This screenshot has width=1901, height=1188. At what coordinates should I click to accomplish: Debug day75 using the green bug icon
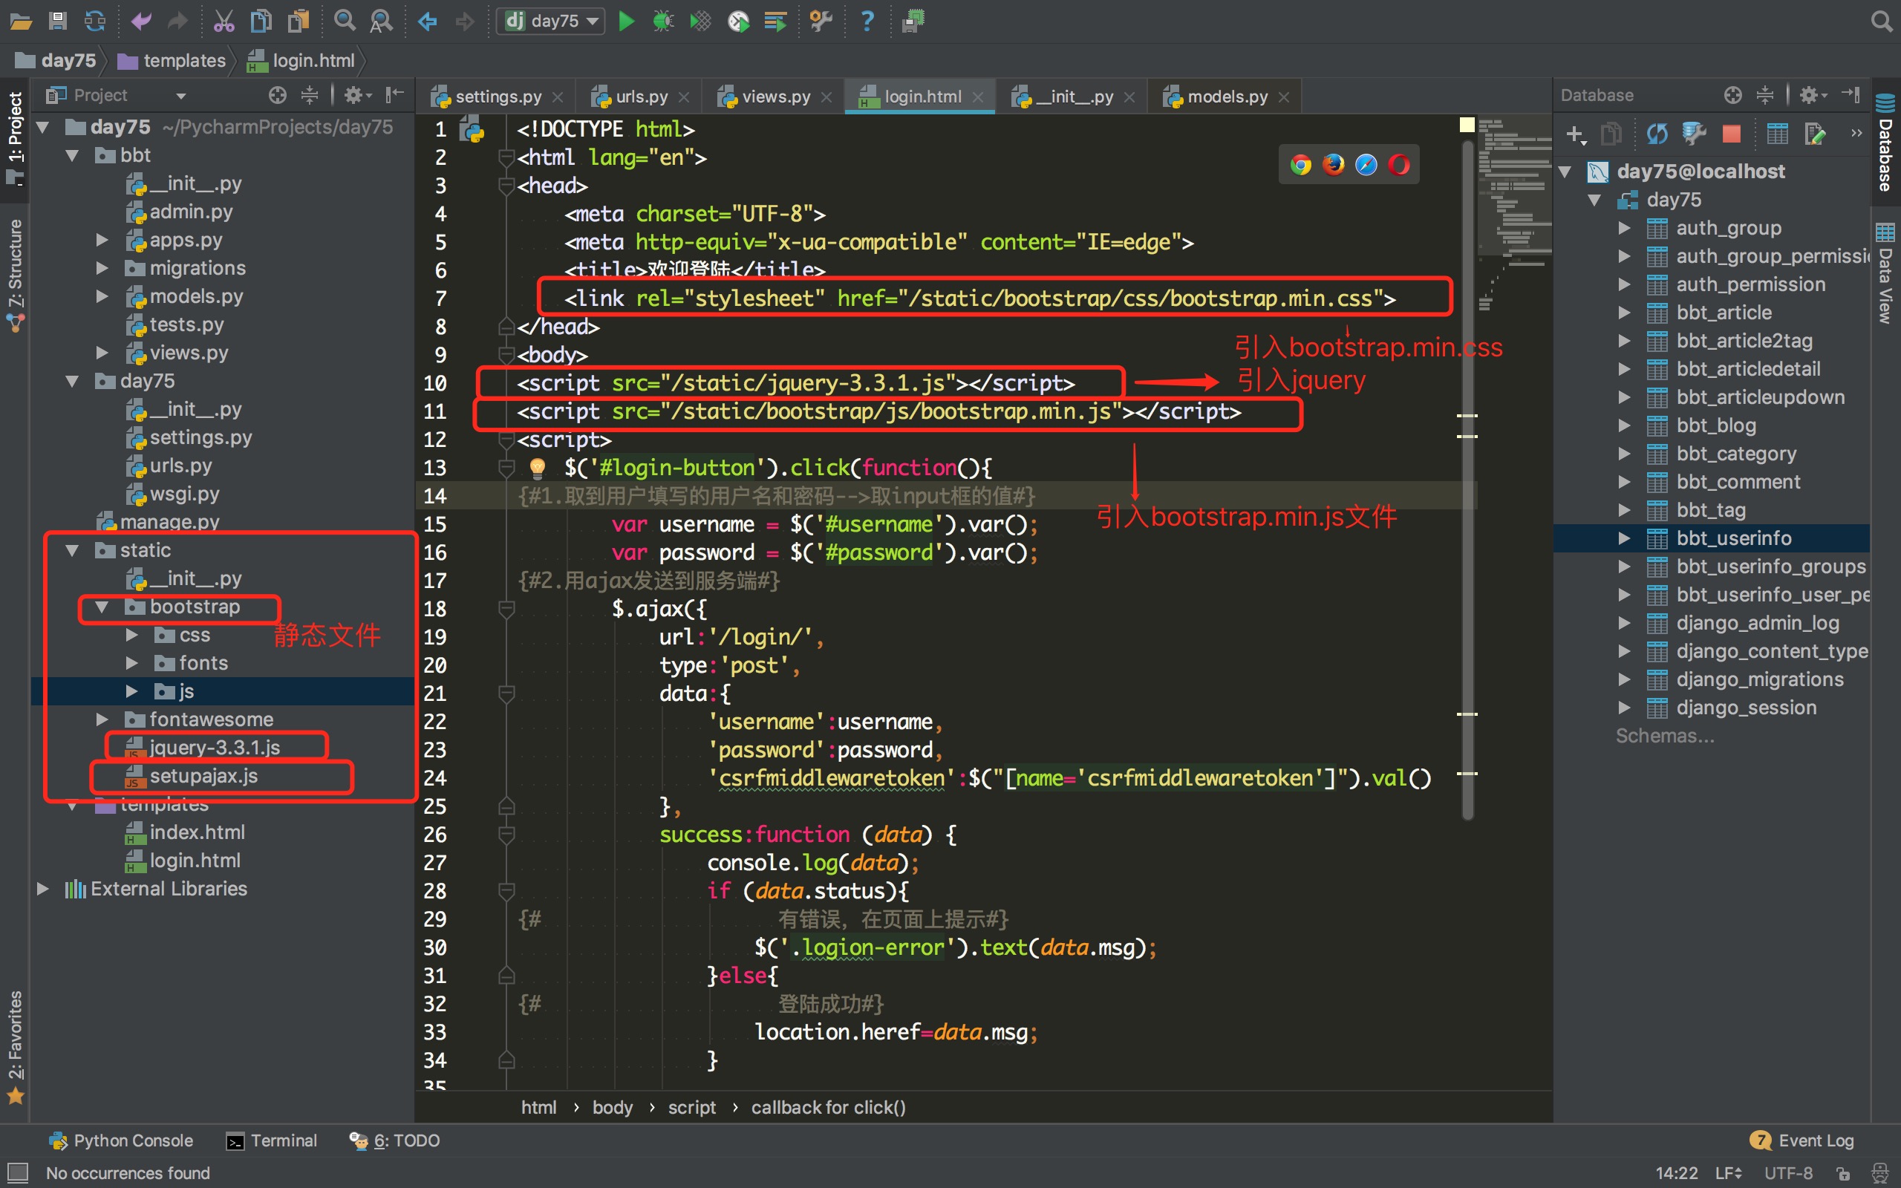(x=663, y=21)
